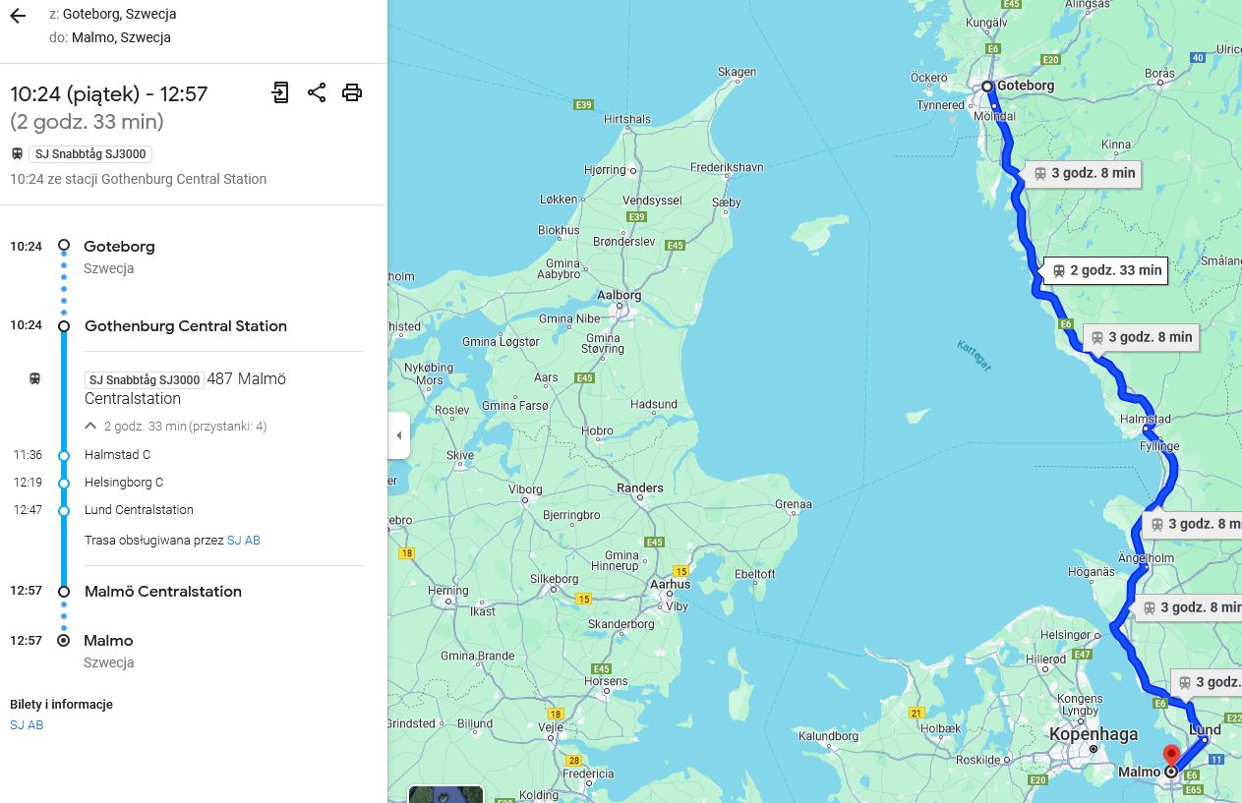Viewport: 1242px width, 803px height.
Task: Click the Halmstad label on map
Action: pos(1145,419)
